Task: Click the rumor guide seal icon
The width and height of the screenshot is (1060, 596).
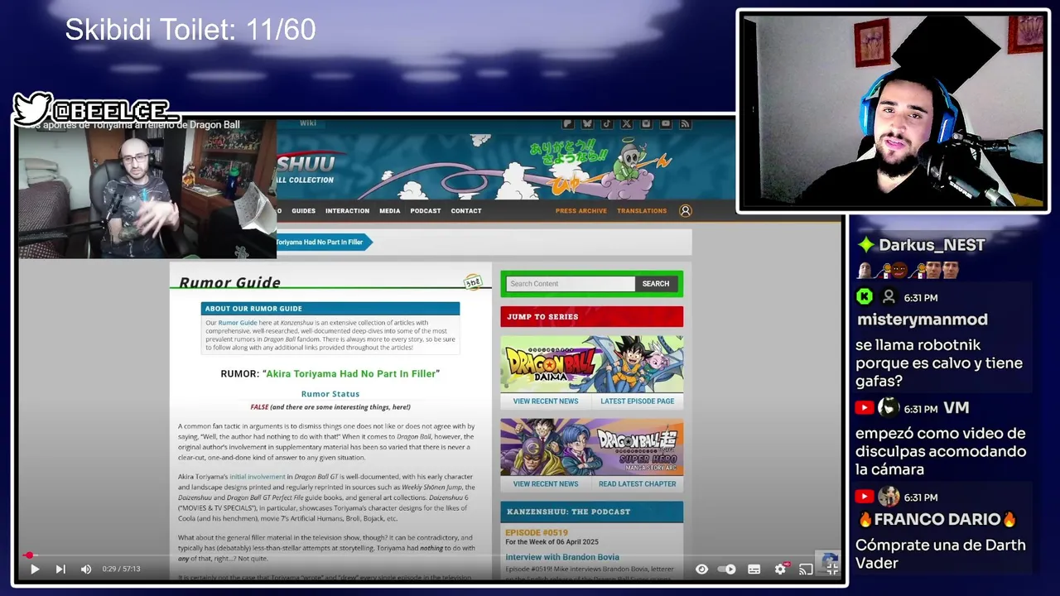Action: tap(473, 281)
